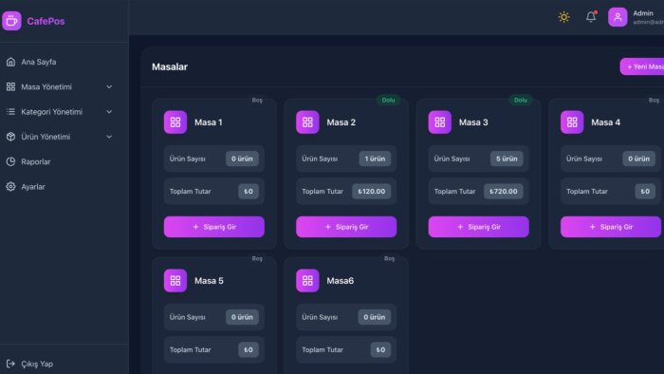
Task: Click Masa 3 '5 ürün' count
Action: (x=507, y=159)
